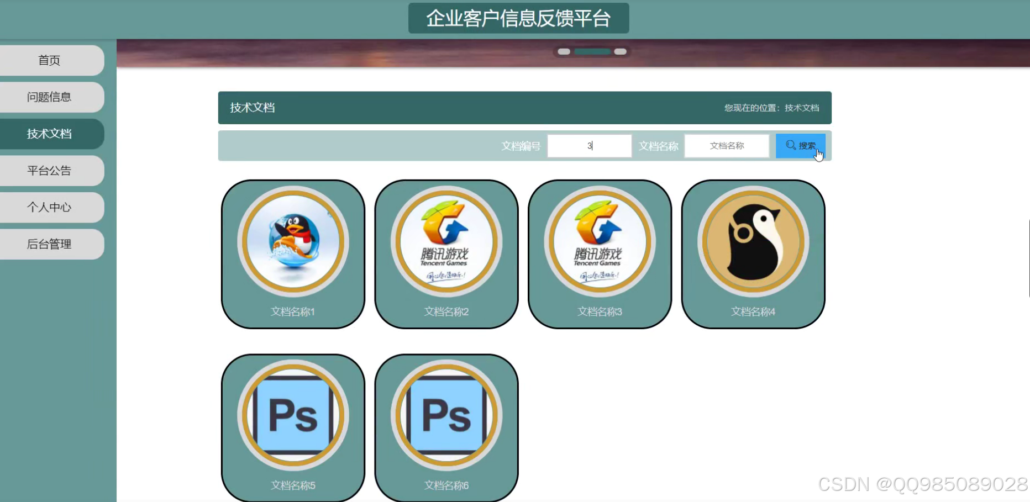Click the 搜索 search button

click(800, 145)
